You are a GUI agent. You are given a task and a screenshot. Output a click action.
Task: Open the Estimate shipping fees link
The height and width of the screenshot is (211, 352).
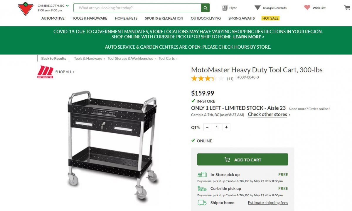(x=267, y=203)
